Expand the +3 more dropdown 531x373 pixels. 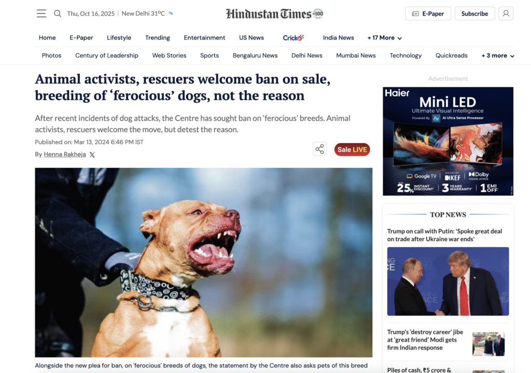(498, 55)
